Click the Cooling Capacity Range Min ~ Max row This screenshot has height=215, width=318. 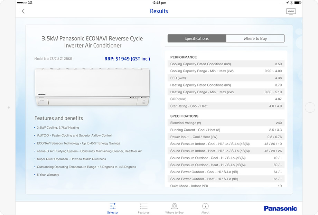(x=226, y=71)
